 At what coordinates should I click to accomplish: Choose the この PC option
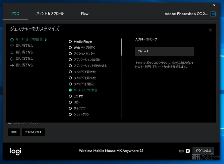(76, 96)
